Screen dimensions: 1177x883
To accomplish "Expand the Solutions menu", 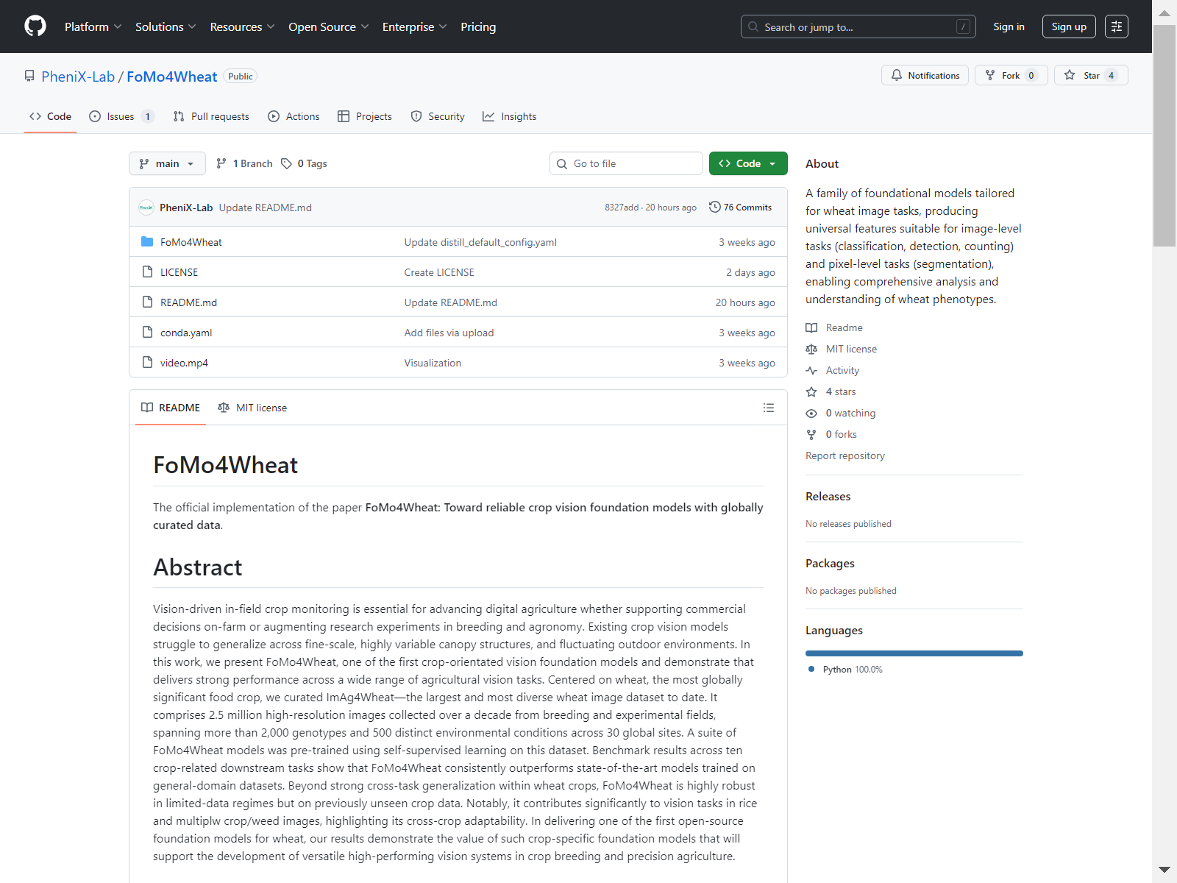I will pyautogui.click(x=166, y=26).
